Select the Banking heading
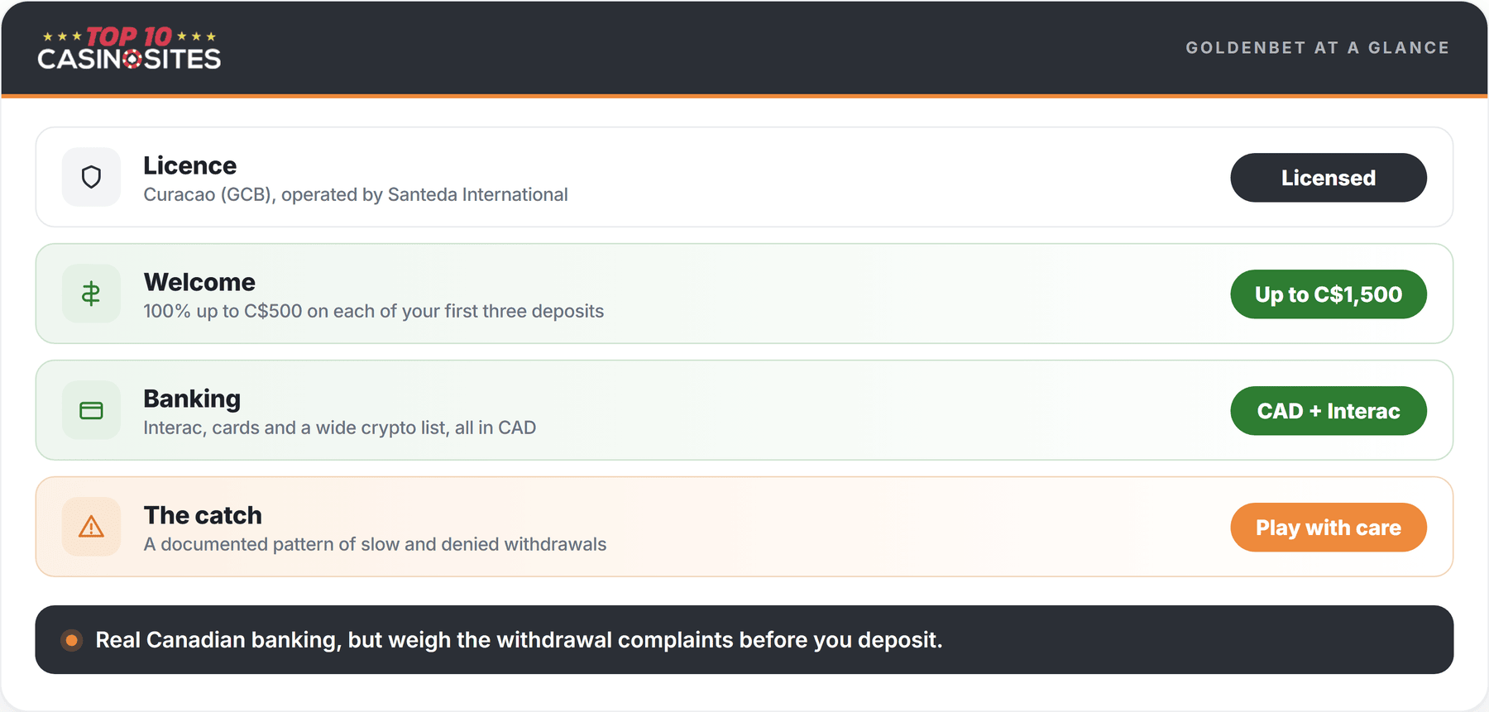 coord(192,399)
